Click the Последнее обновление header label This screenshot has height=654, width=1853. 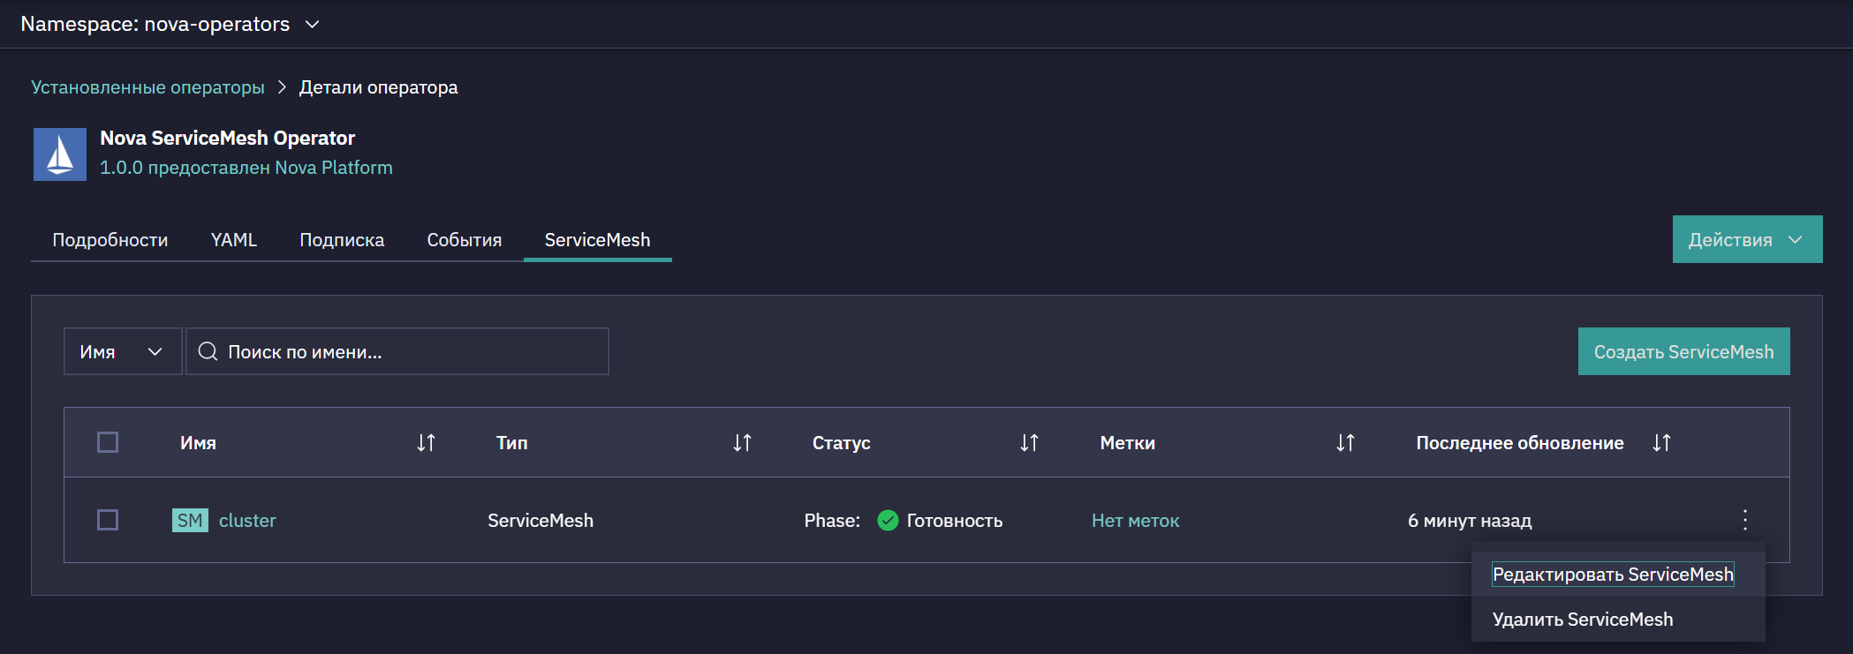1520,443
